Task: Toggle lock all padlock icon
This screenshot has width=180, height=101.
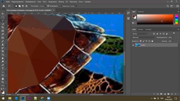Action: 152,41
